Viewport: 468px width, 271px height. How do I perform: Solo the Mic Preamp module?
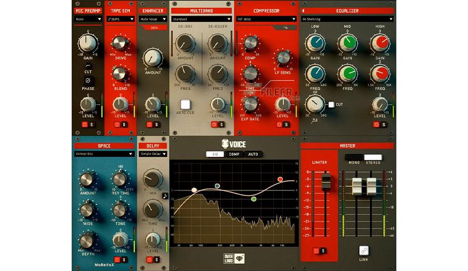coord(92,124)
